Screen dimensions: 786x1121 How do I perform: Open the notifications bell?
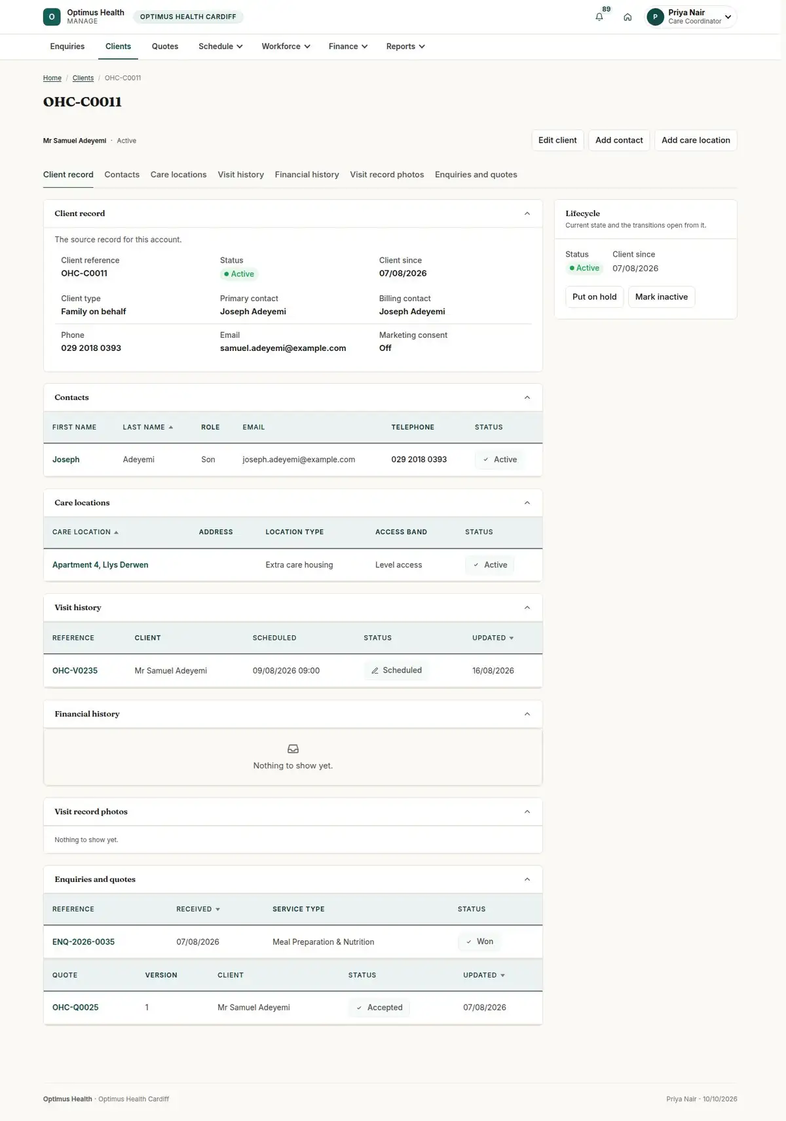point(599,17)
